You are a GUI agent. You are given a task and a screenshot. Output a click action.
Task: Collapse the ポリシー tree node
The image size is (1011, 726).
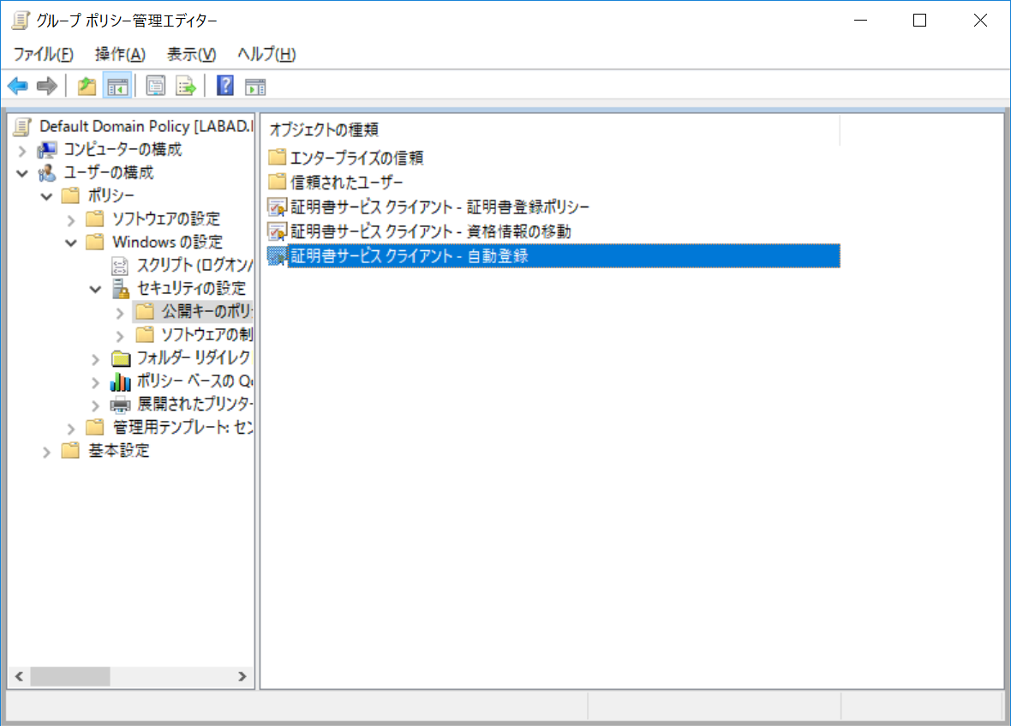(46, 196)
